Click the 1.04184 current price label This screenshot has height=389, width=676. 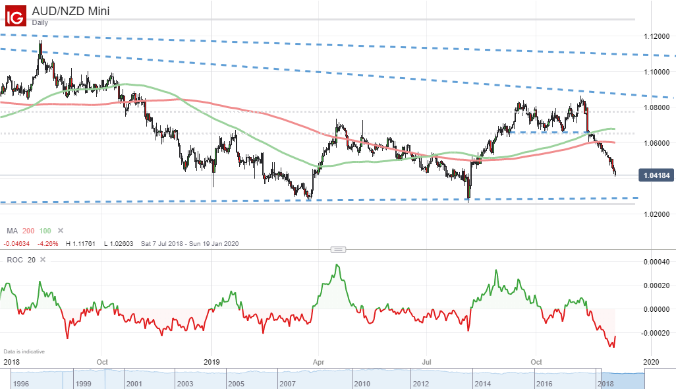click(656, 175)
